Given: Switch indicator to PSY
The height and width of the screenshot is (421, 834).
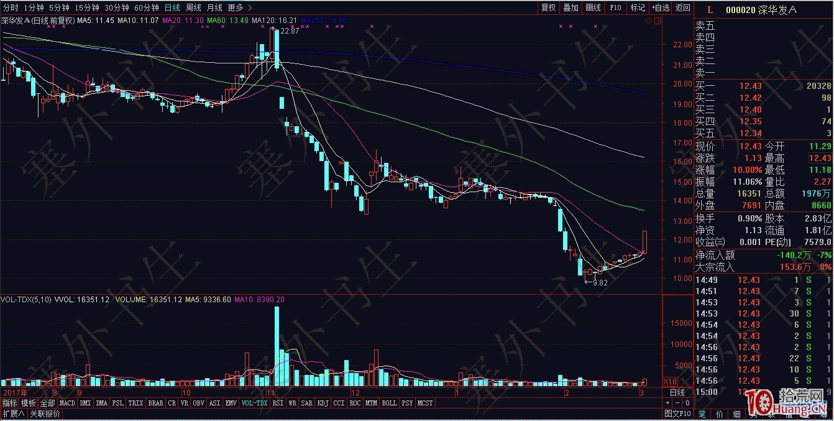Looking at the screenshot, I should pos(408,403).
